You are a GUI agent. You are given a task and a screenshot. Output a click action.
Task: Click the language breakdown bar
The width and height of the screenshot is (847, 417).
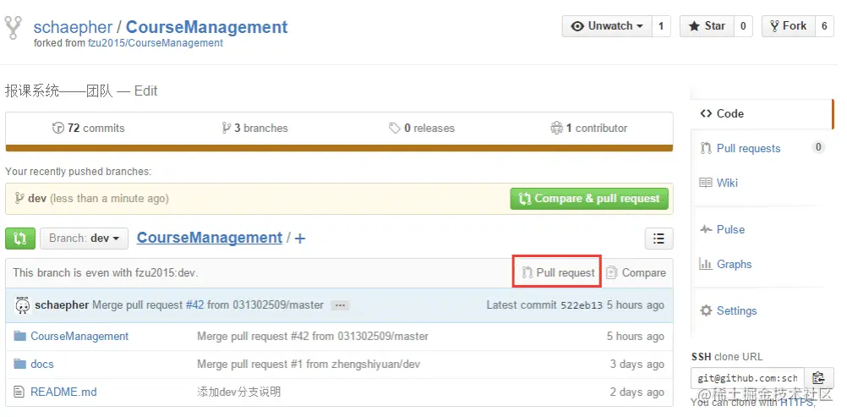point(339,148)
